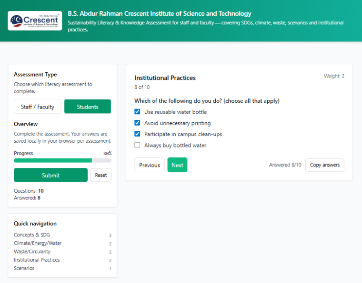Jump to Concepts & SDG section
The image size is (362, 283).
[32, 235]
